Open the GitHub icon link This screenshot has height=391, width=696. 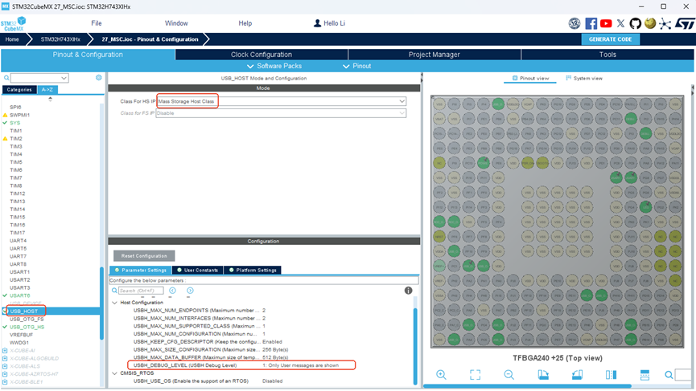(x=635, y=23)
